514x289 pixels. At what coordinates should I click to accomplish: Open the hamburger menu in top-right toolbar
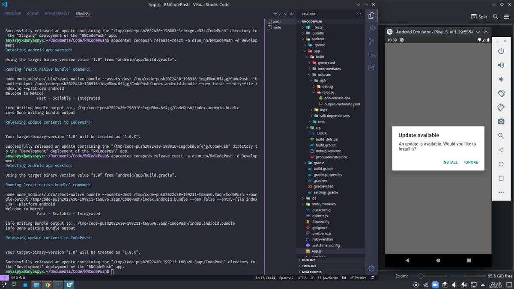point(507,17)
